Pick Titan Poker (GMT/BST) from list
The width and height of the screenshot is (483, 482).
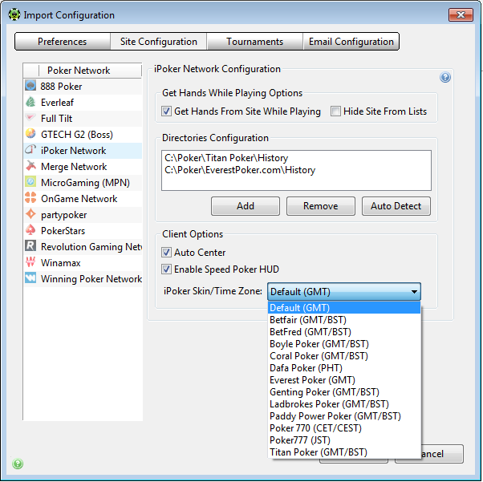[344, 452]
